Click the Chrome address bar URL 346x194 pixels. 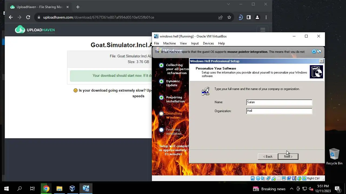[x=99, y=17]
